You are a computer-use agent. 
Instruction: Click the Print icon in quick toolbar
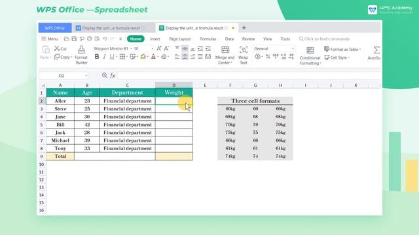tap(89, 39)
